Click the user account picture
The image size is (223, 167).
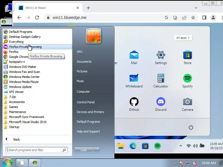pos(94,36)
